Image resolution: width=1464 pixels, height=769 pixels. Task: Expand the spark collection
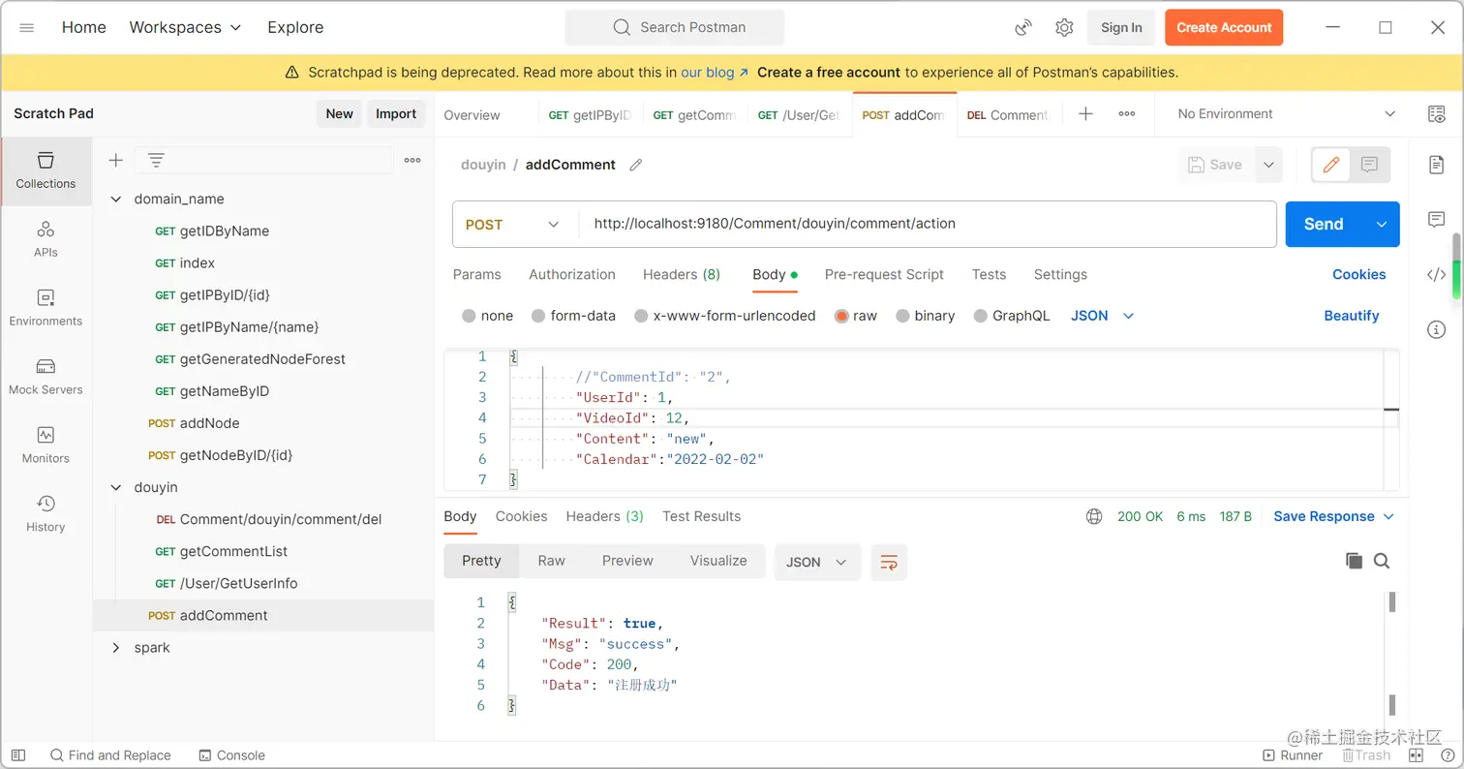pyautogui.click(x=116, y=647)
